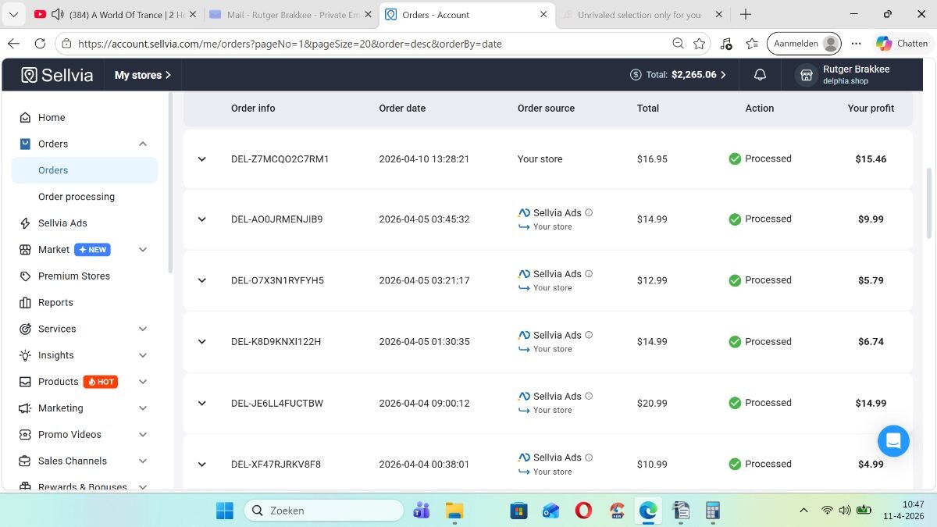Screen dimensions: 937x527
Task: Click the Sellvia logo in header
Action: 57,75
